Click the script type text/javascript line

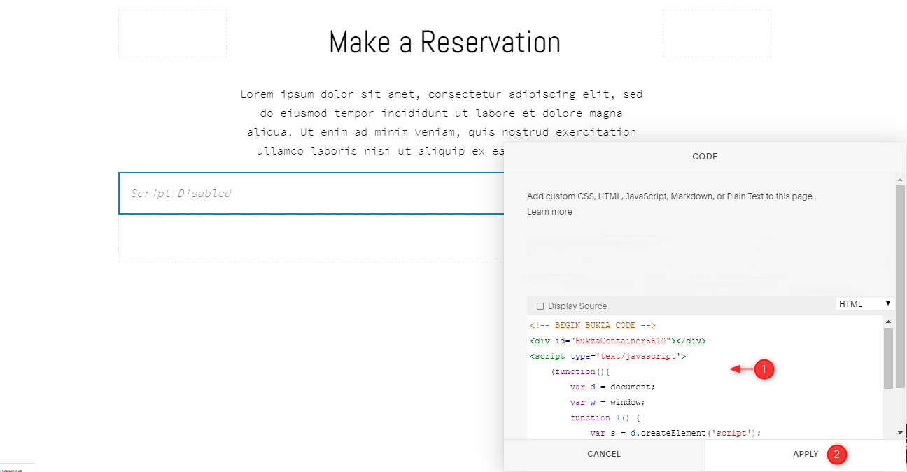(x=607, y=357)
